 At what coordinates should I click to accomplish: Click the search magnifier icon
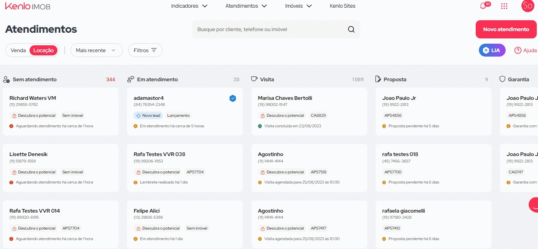tap(351, 29)
